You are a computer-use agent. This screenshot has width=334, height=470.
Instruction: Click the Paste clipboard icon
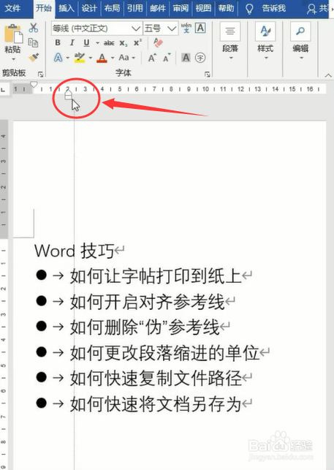[13, 34]
